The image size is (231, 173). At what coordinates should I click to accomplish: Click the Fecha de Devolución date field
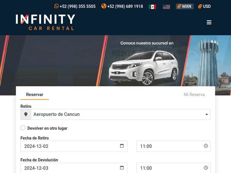click(74, 168)
